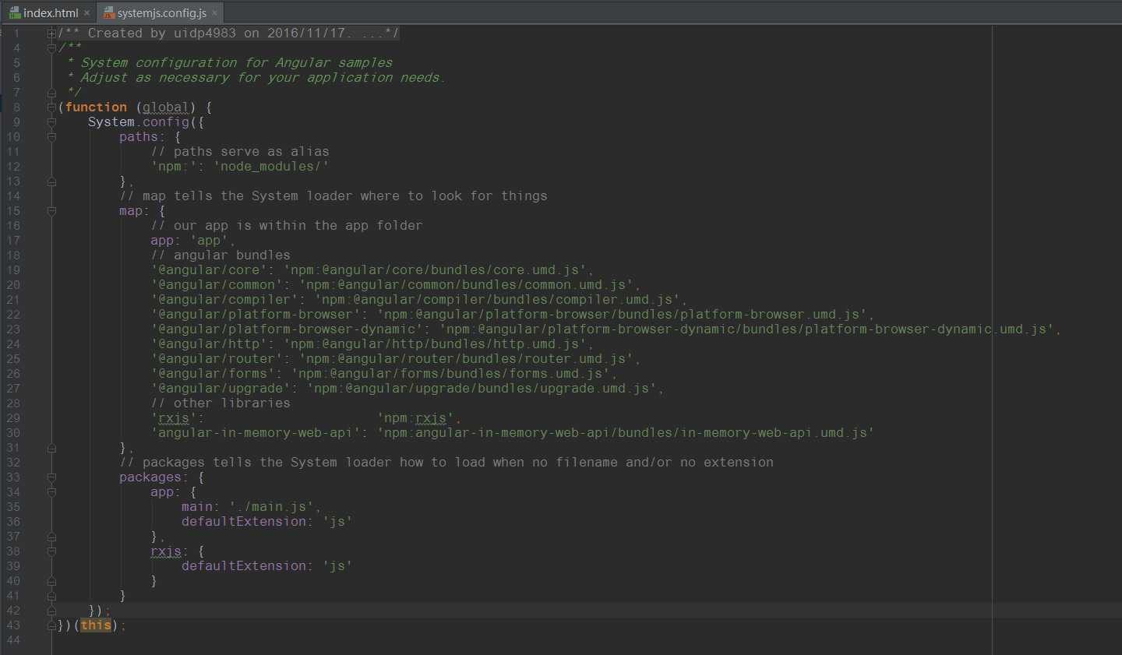Click the fold end marker on line 43
Screen dimensions: 1122x655
tap(51, 625)
